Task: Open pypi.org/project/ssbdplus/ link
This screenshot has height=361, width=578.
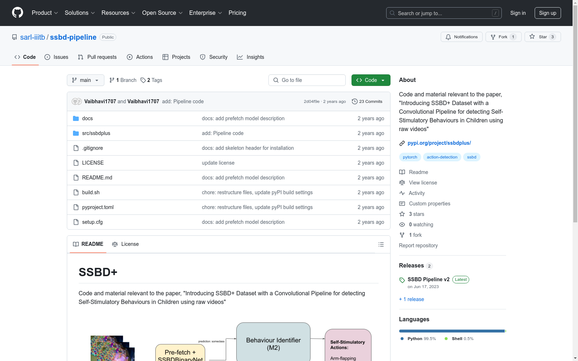Action: (439, 143)
